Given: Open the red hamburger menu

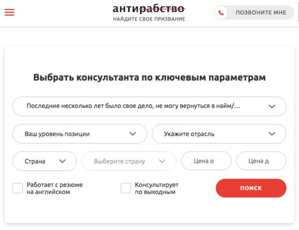Looking at the screenshot, I should click(x=9, y=12).
